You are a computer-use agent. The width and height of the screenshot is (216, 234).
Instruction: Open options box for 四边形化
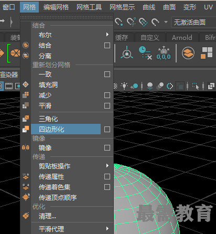[107, 130]
